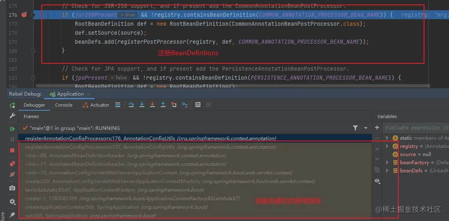
Task: Expand the registry variable node
Action: click(387, 146)
